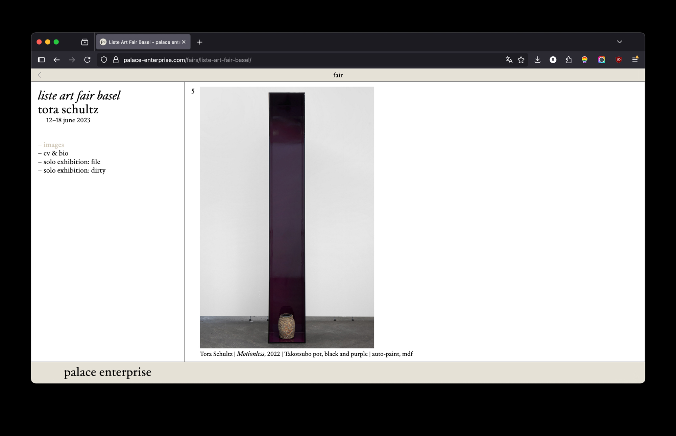Open the Motionless artwork photo
Screen dimensions: 676x436
[x=287, y=217]
